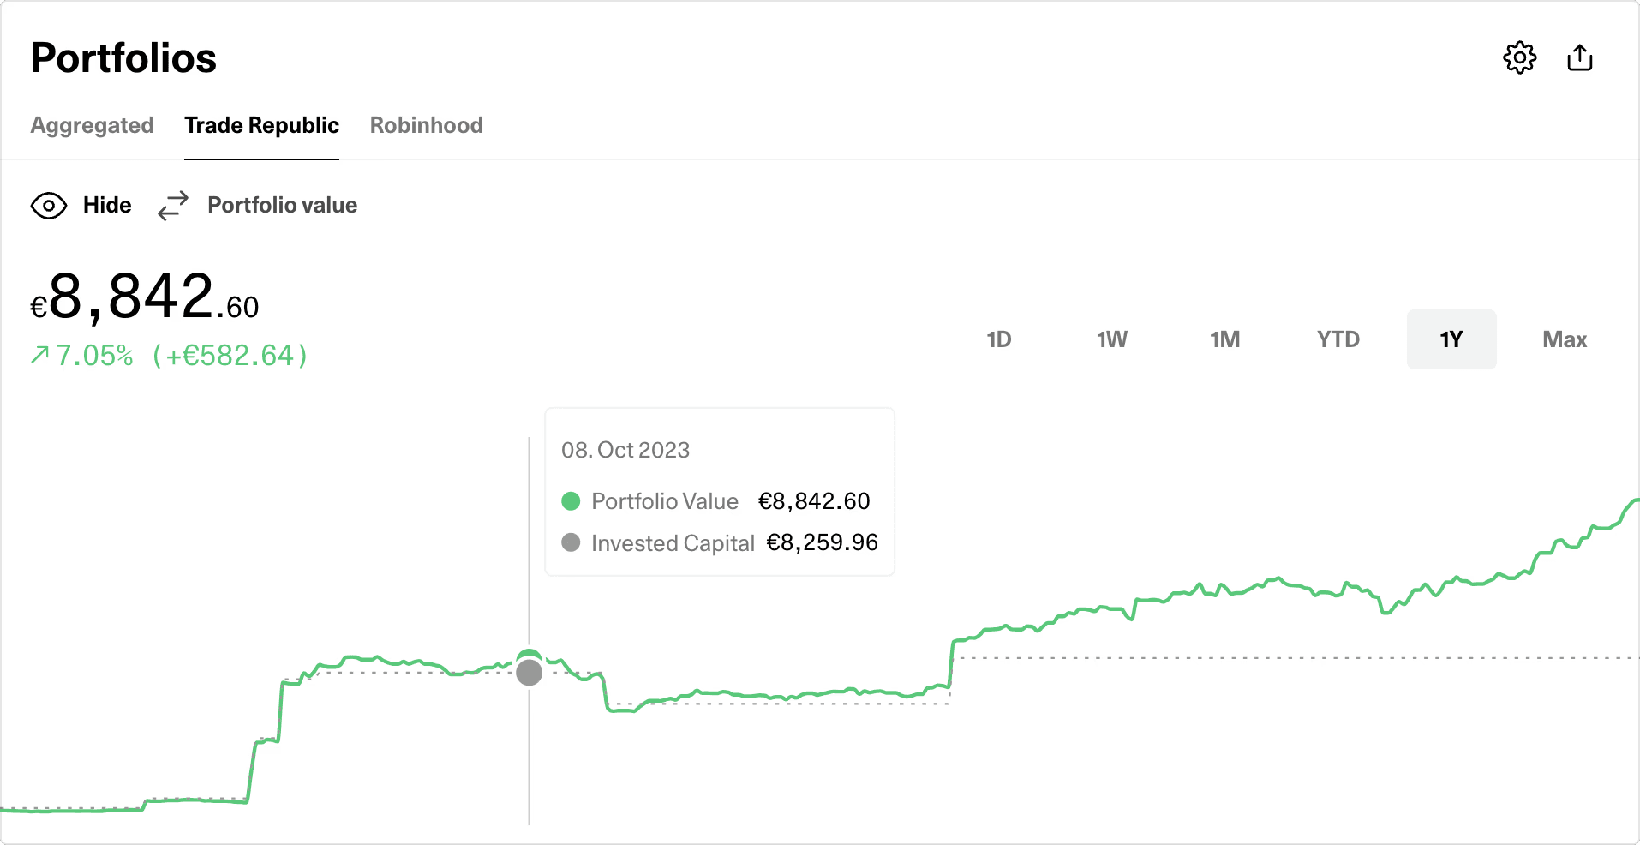Click the share/export icon

pyautogui.click(x=1579, y=58)
